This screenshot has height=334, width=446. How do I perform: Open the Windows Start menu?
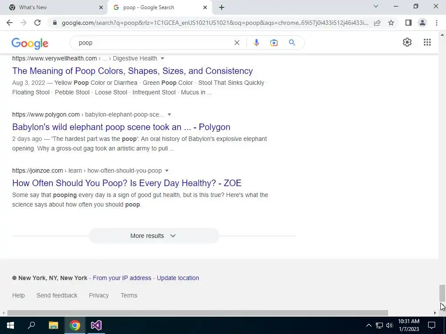tap(10, 325)
